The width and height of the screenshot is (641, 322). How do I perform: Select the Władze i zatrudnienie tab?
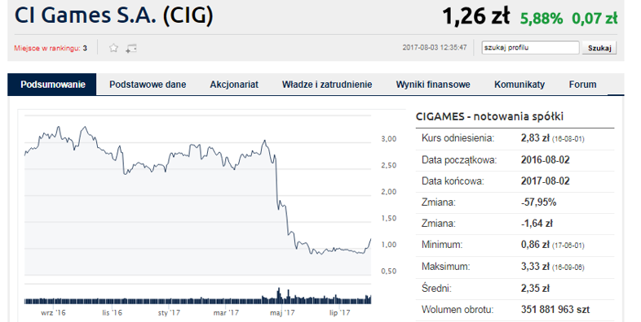click(x=327, y=85)
